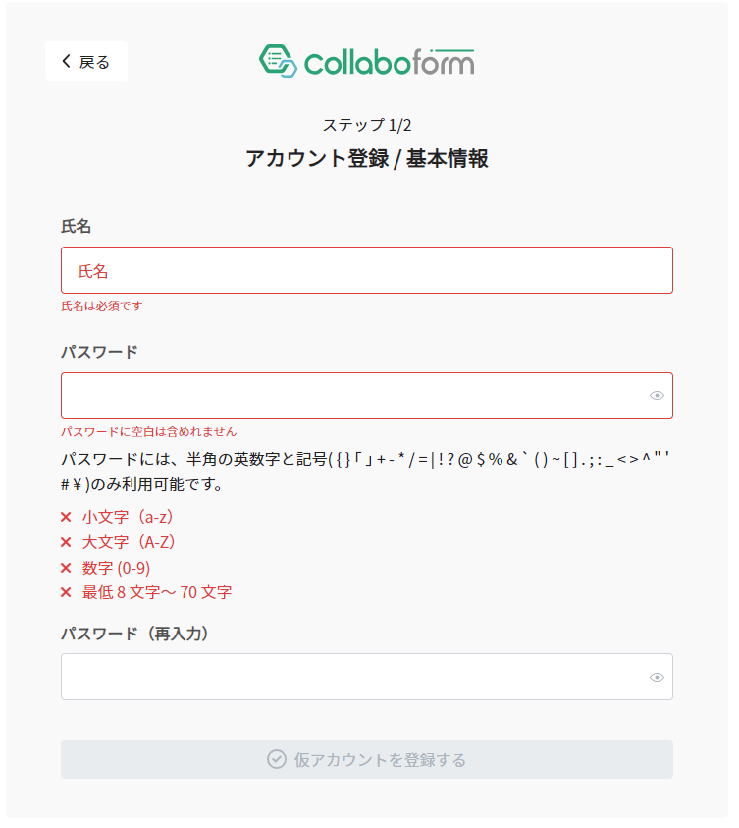Click the Collaboform wordmark text
This screenshot has width=739, height=828.
390,63
